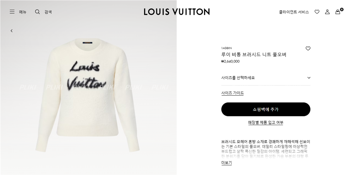Click the white sweater product image

(x=87, y=95)
